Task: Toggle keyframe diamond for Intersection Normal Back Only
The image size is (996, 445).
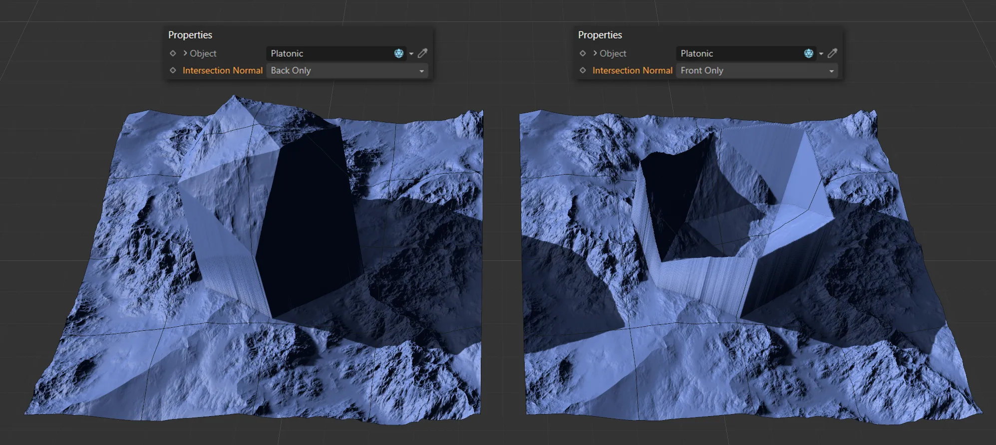Action: [x=173, y=70]
